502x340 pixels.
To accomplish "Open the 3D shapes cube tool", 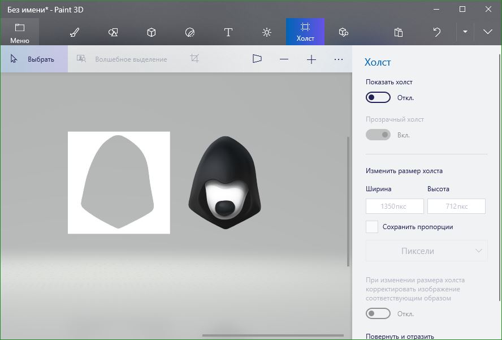I will tap(152, 32).
